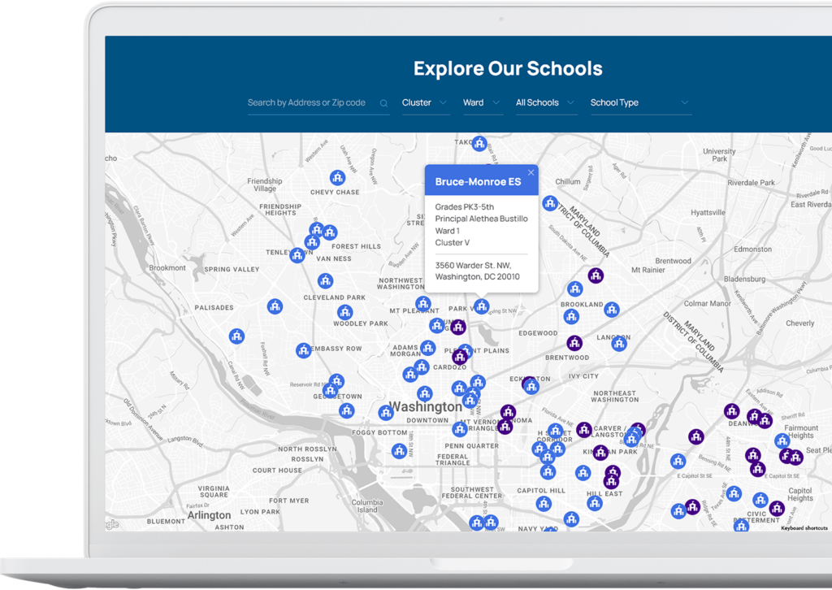Click the address 3560 Warder St. NW
This screenshot has height=590, width=832.
473,265
